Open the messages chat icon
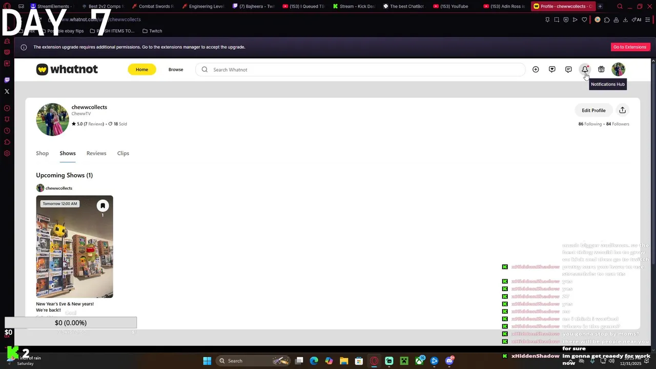656x369 pixels. [568, 69]
